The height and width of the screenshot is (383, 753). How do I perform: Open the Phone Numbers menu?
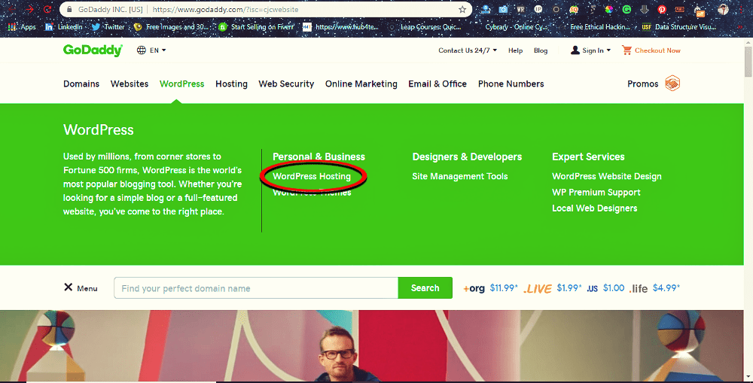point(511,84)
